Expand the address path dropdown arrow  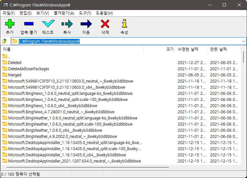point(243,41)
